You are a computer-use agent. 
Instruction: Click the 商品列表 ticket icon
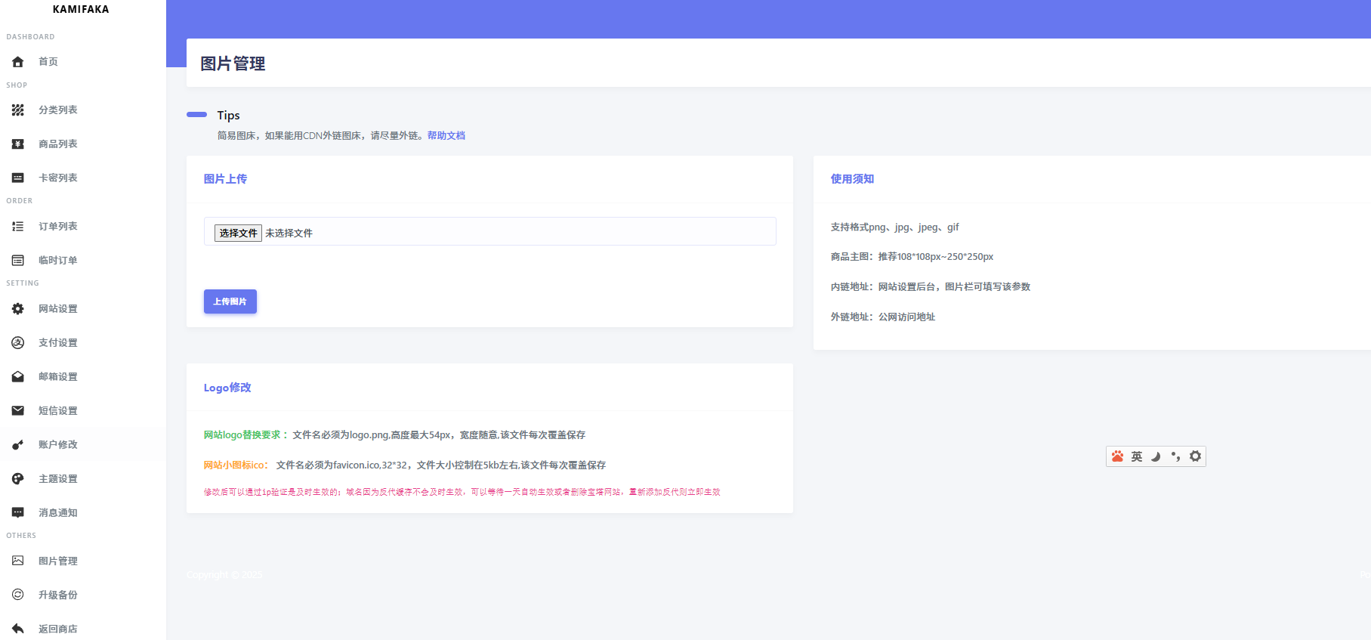tap(18, 144)
